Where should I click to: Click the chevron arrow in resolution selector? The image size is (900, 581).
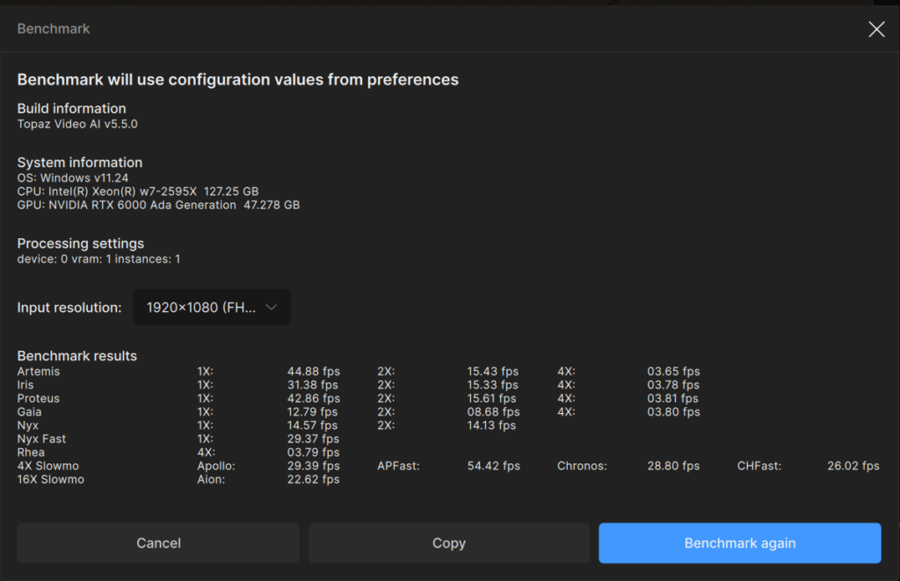pos(272,307)
